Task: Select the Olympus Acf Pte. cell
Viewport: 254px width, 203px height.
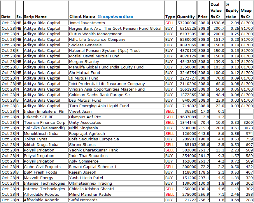Action: tap(116, 117)
